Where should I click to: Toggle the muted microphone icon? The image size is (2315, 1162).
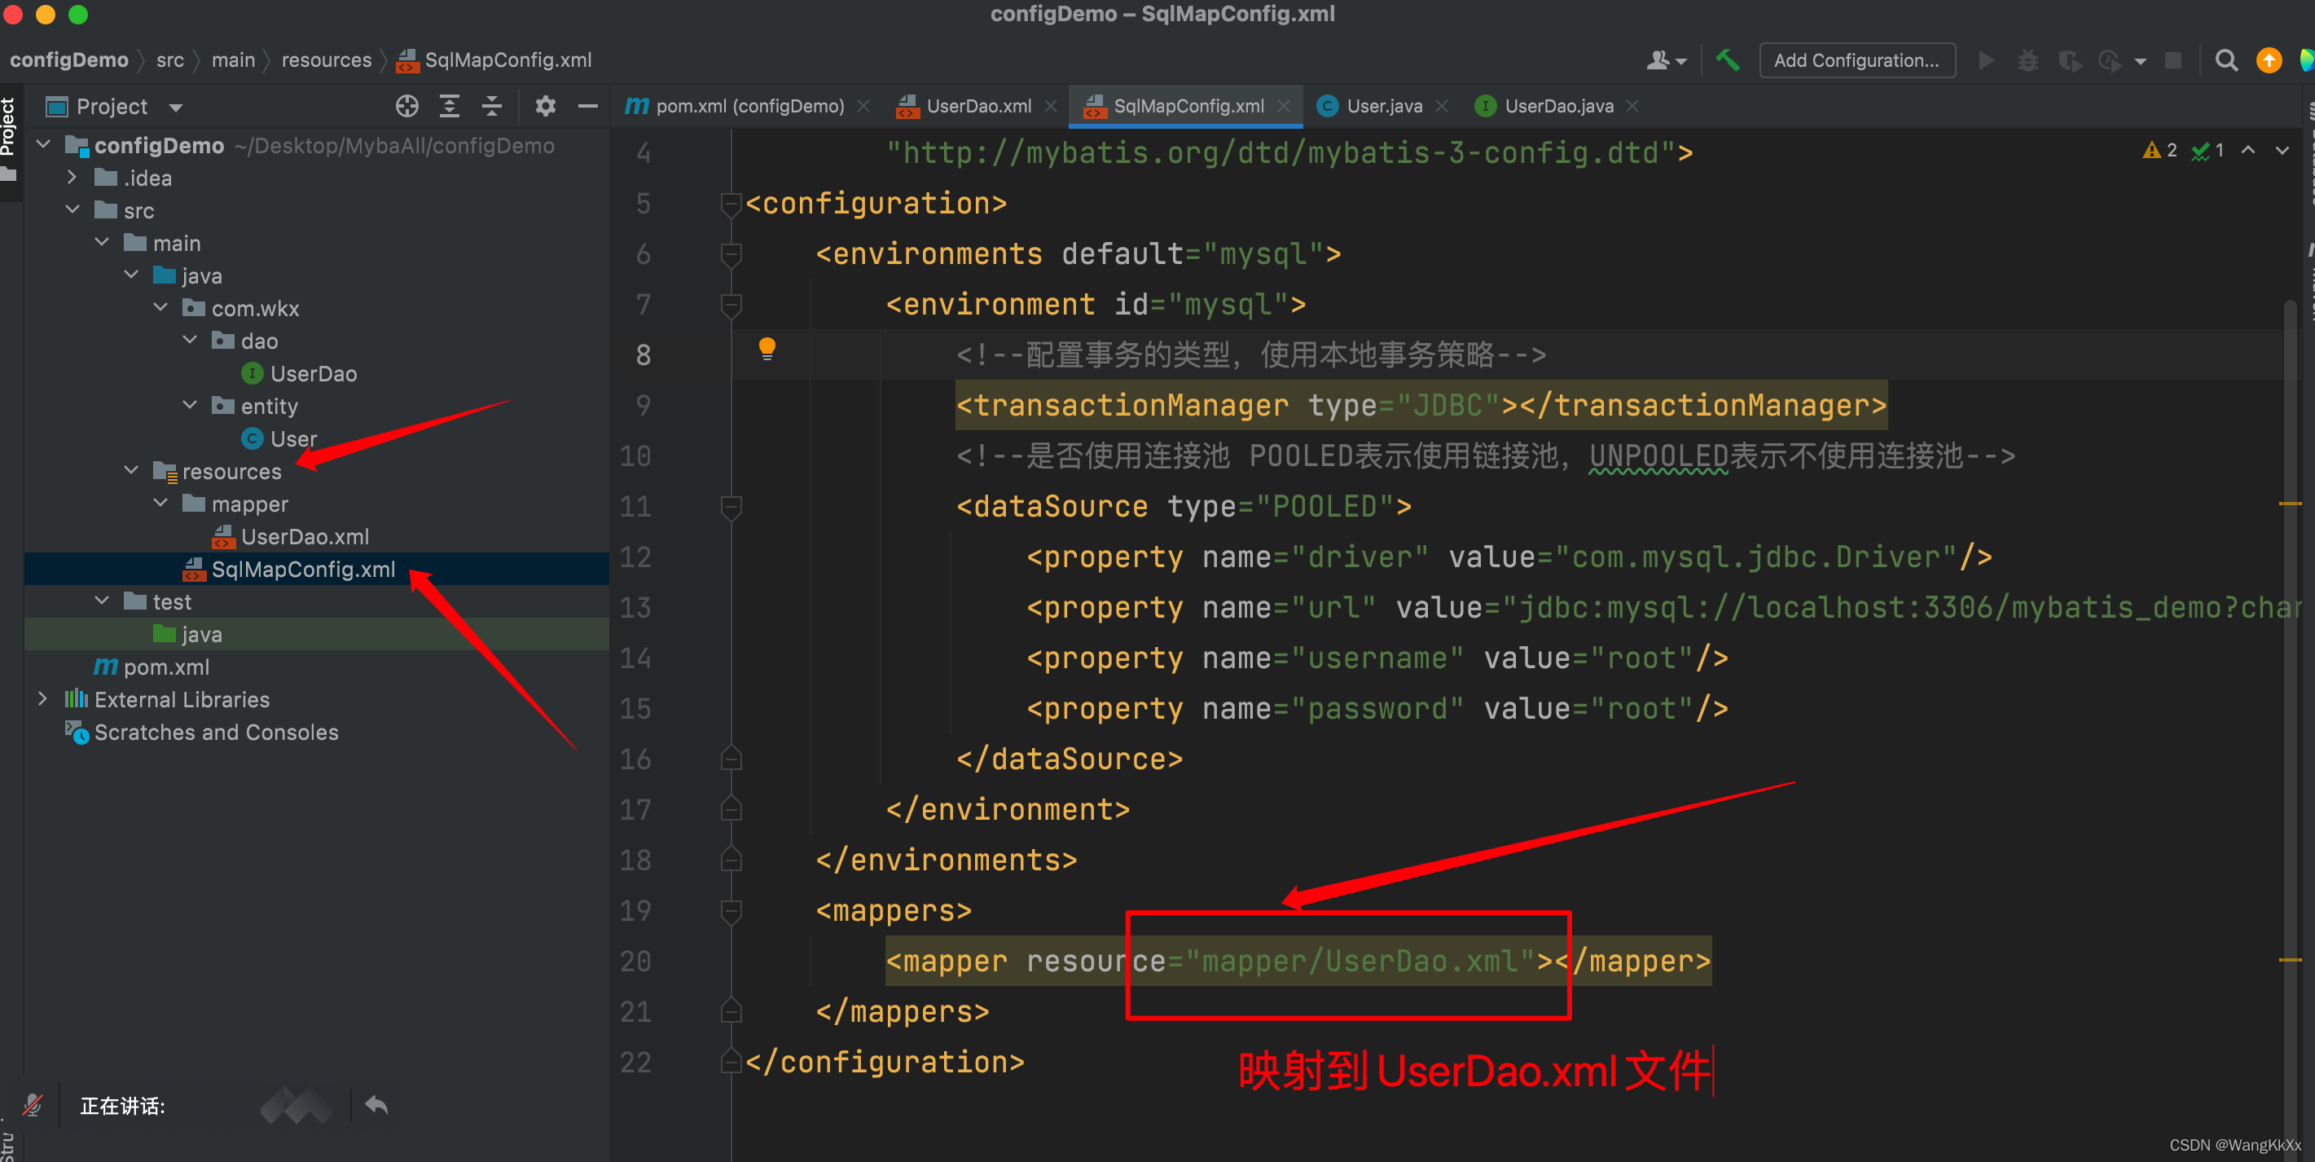coord(33,1104)
